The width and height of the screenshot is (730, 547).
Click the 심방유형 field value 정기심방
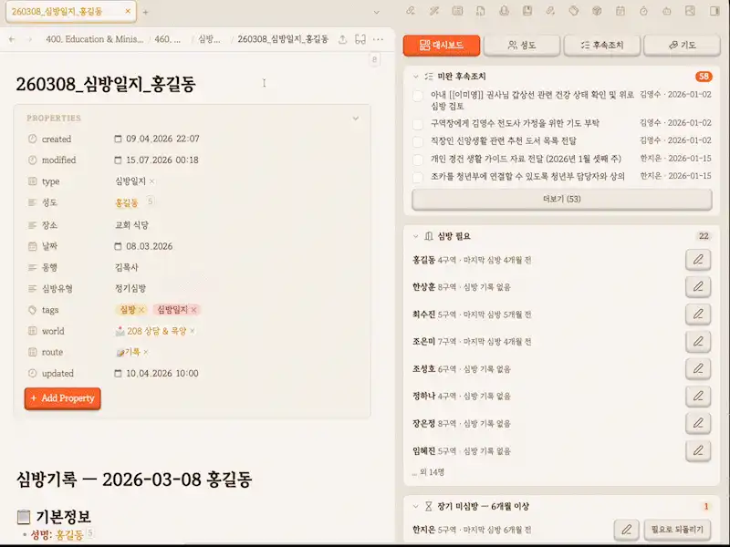[130, 288]
